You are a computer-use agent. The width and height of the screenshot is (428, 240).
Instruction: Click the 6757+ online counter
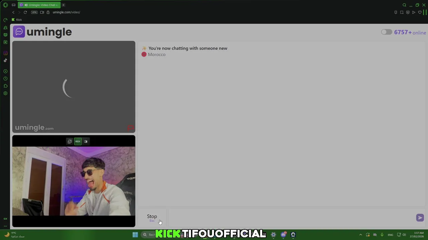tap(410, 32)
